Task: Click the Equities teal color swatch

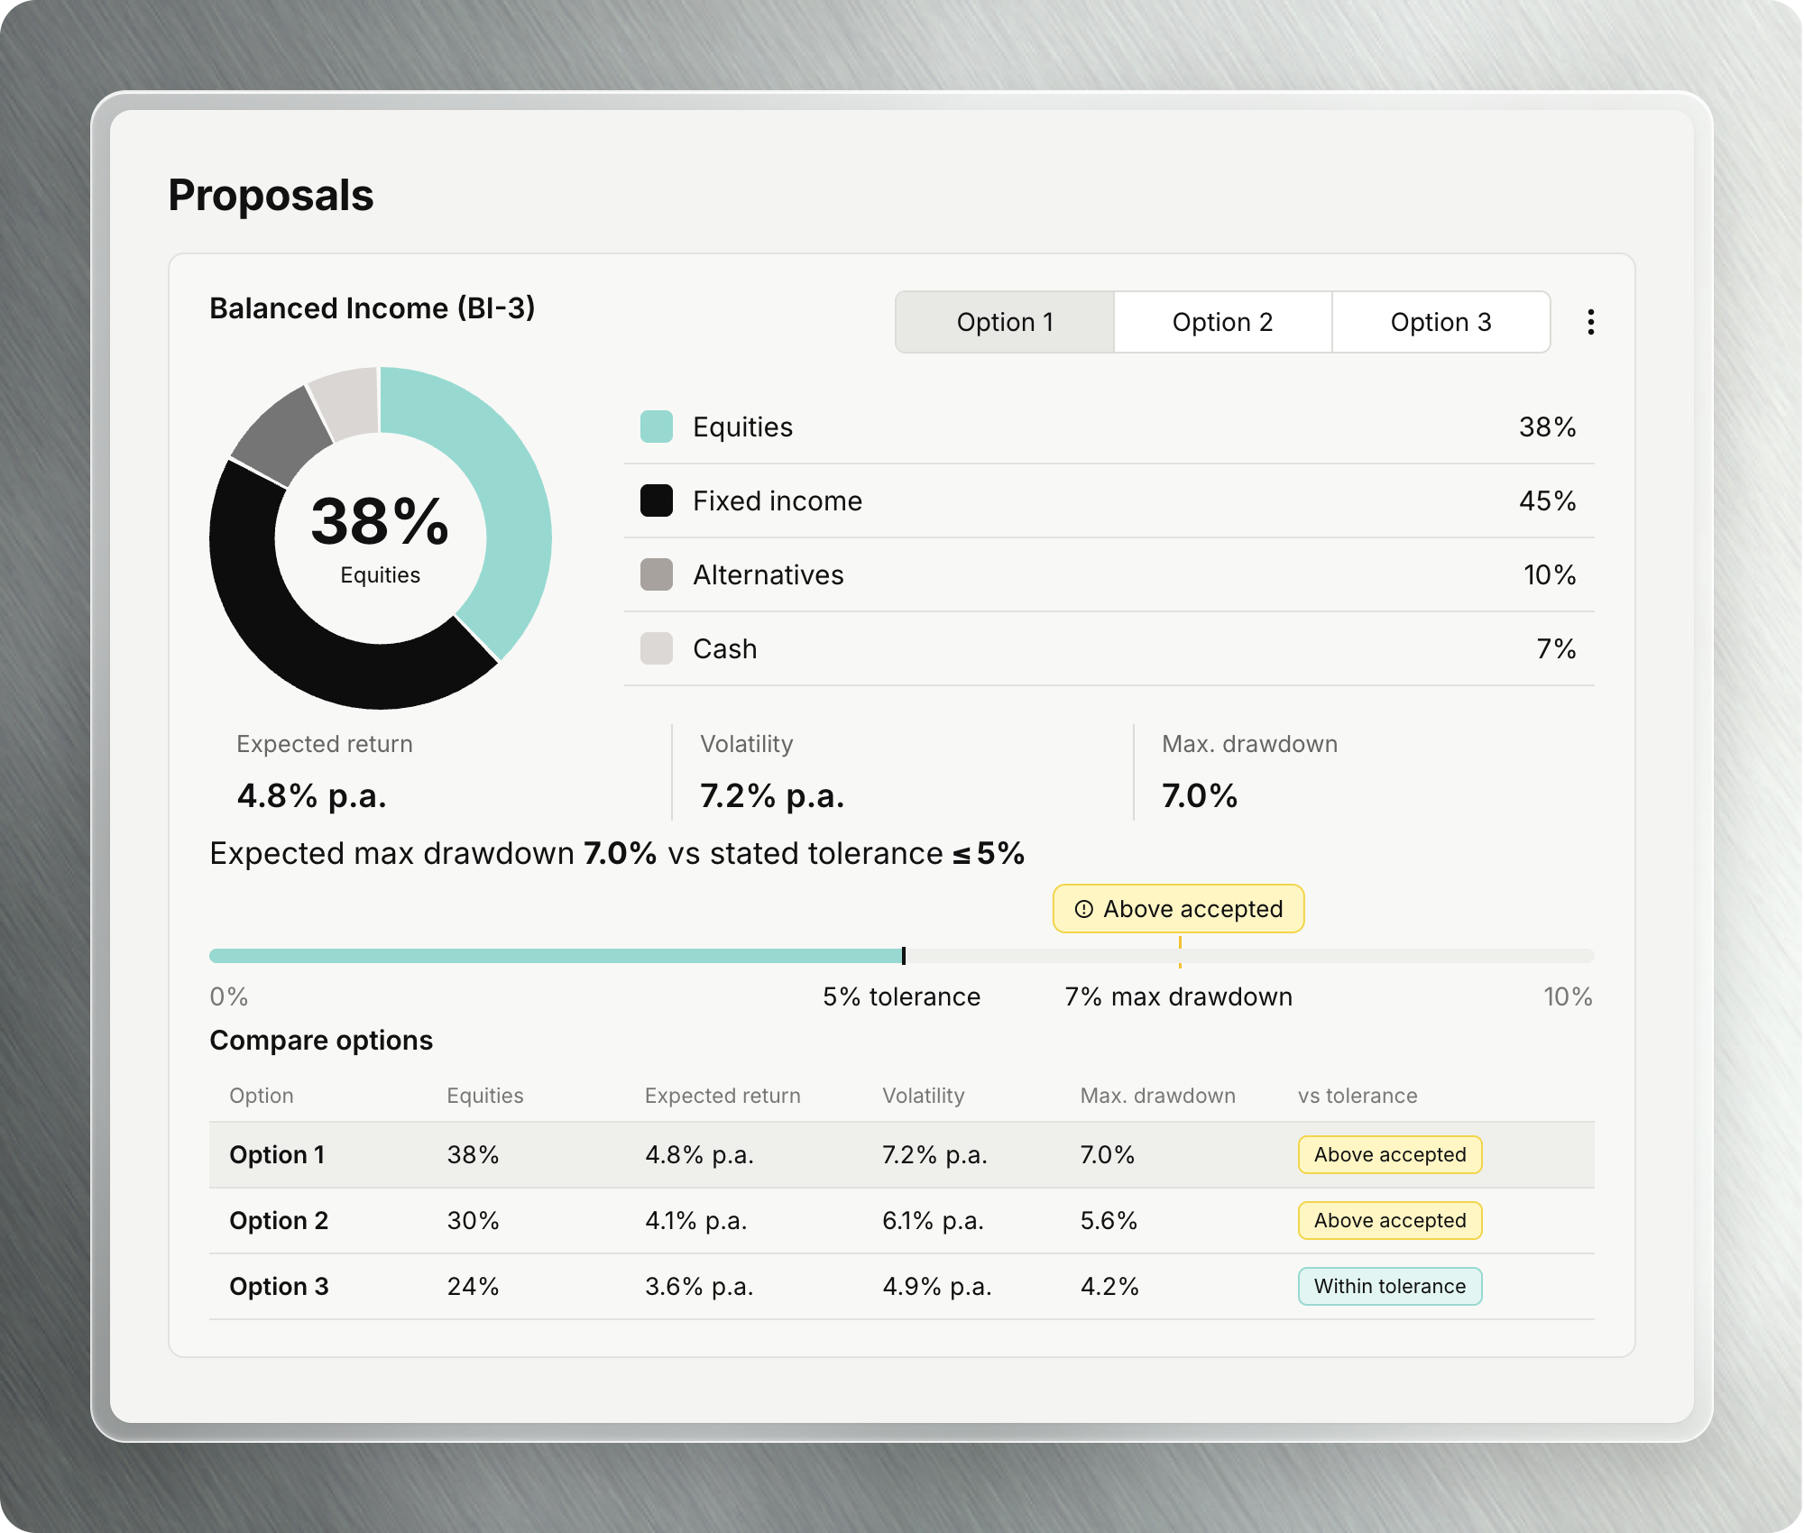Action: 656,427
